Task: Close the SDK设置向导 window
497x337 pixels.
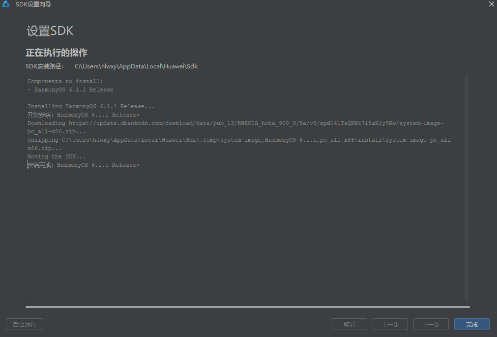Action: 491,4
